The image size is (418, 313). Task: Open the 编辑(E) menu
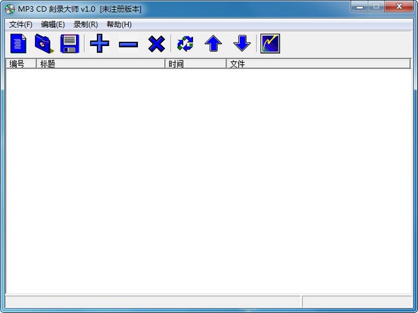pos(53,24)
